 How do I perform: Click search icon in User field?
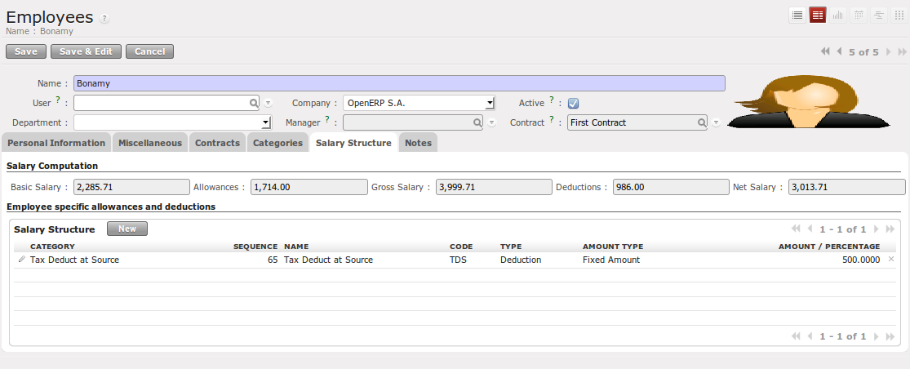pos(254,103)
